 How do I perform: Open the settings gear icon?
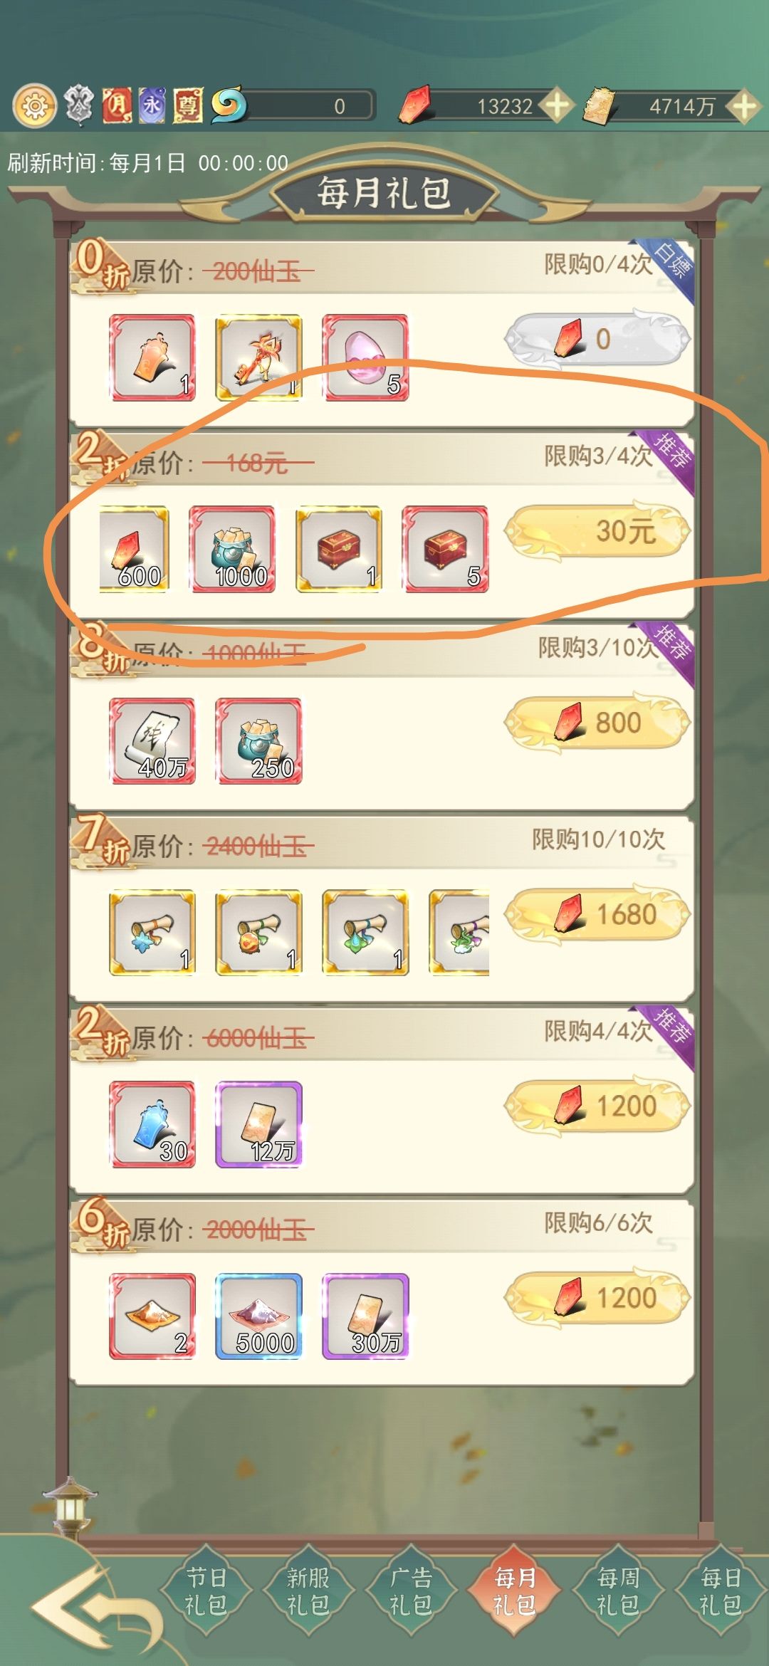pyautogui.click(x=34, y=106)
